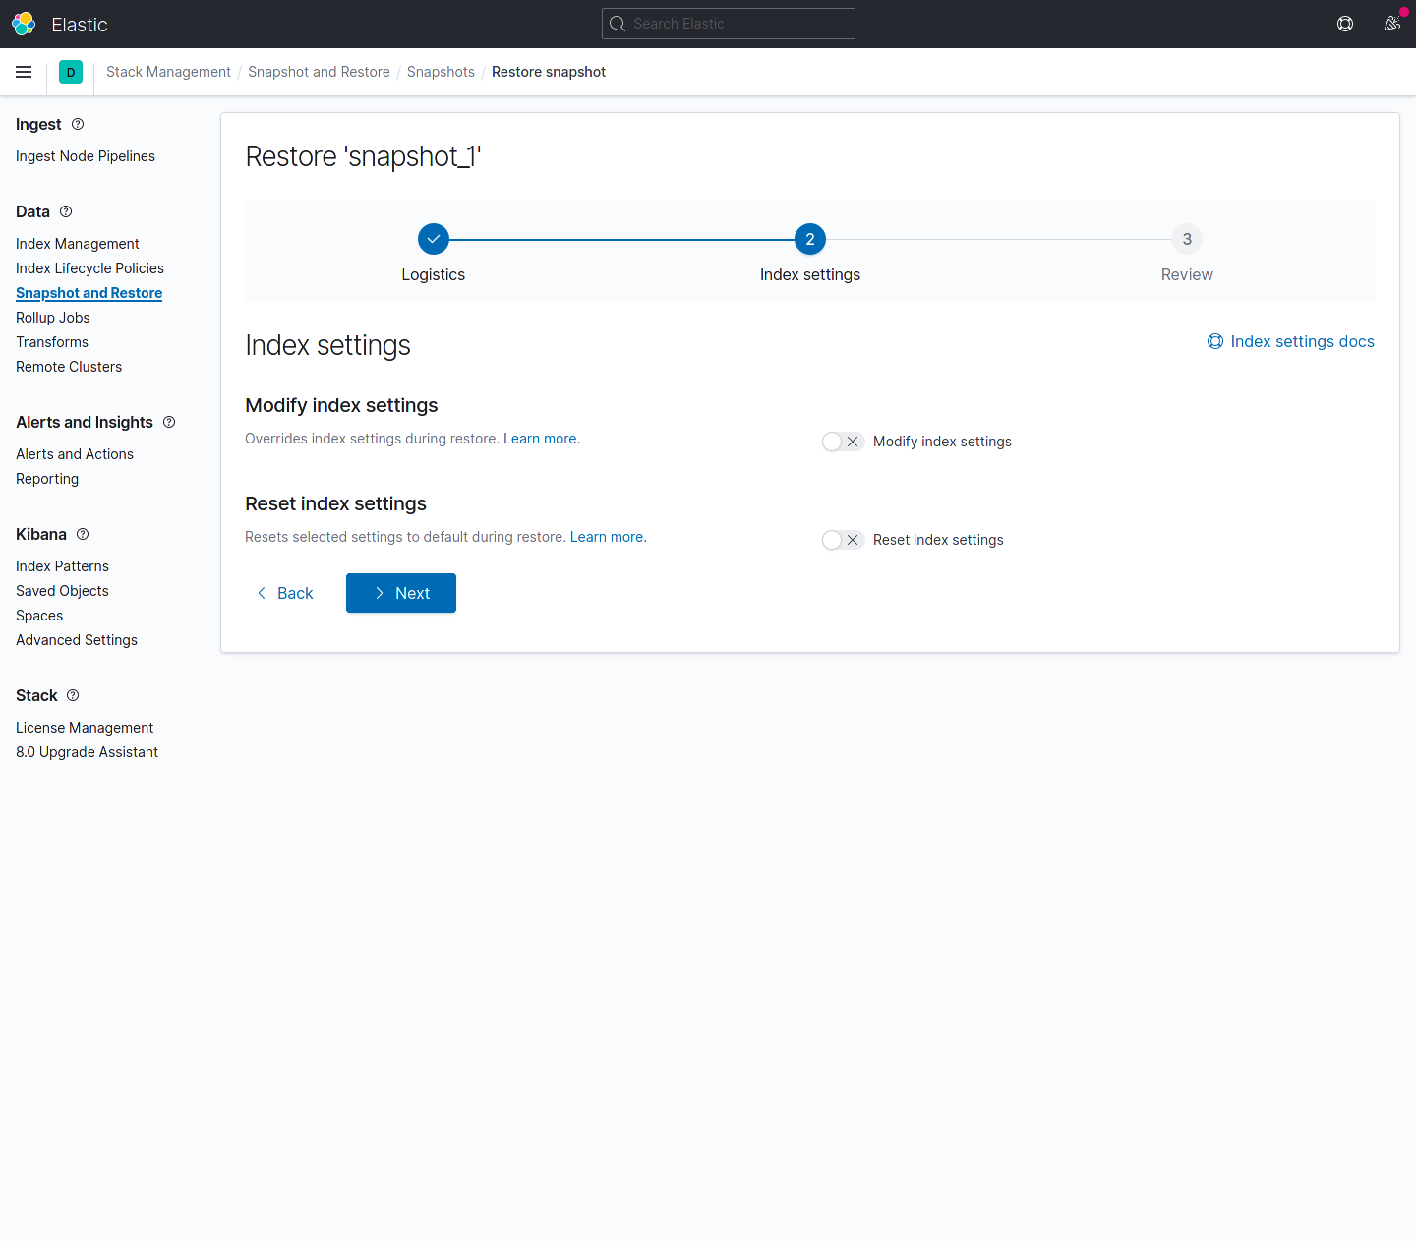1416x1241 pixels.
Task: Click the help icon beside Kibana heading
Action: 83,534
